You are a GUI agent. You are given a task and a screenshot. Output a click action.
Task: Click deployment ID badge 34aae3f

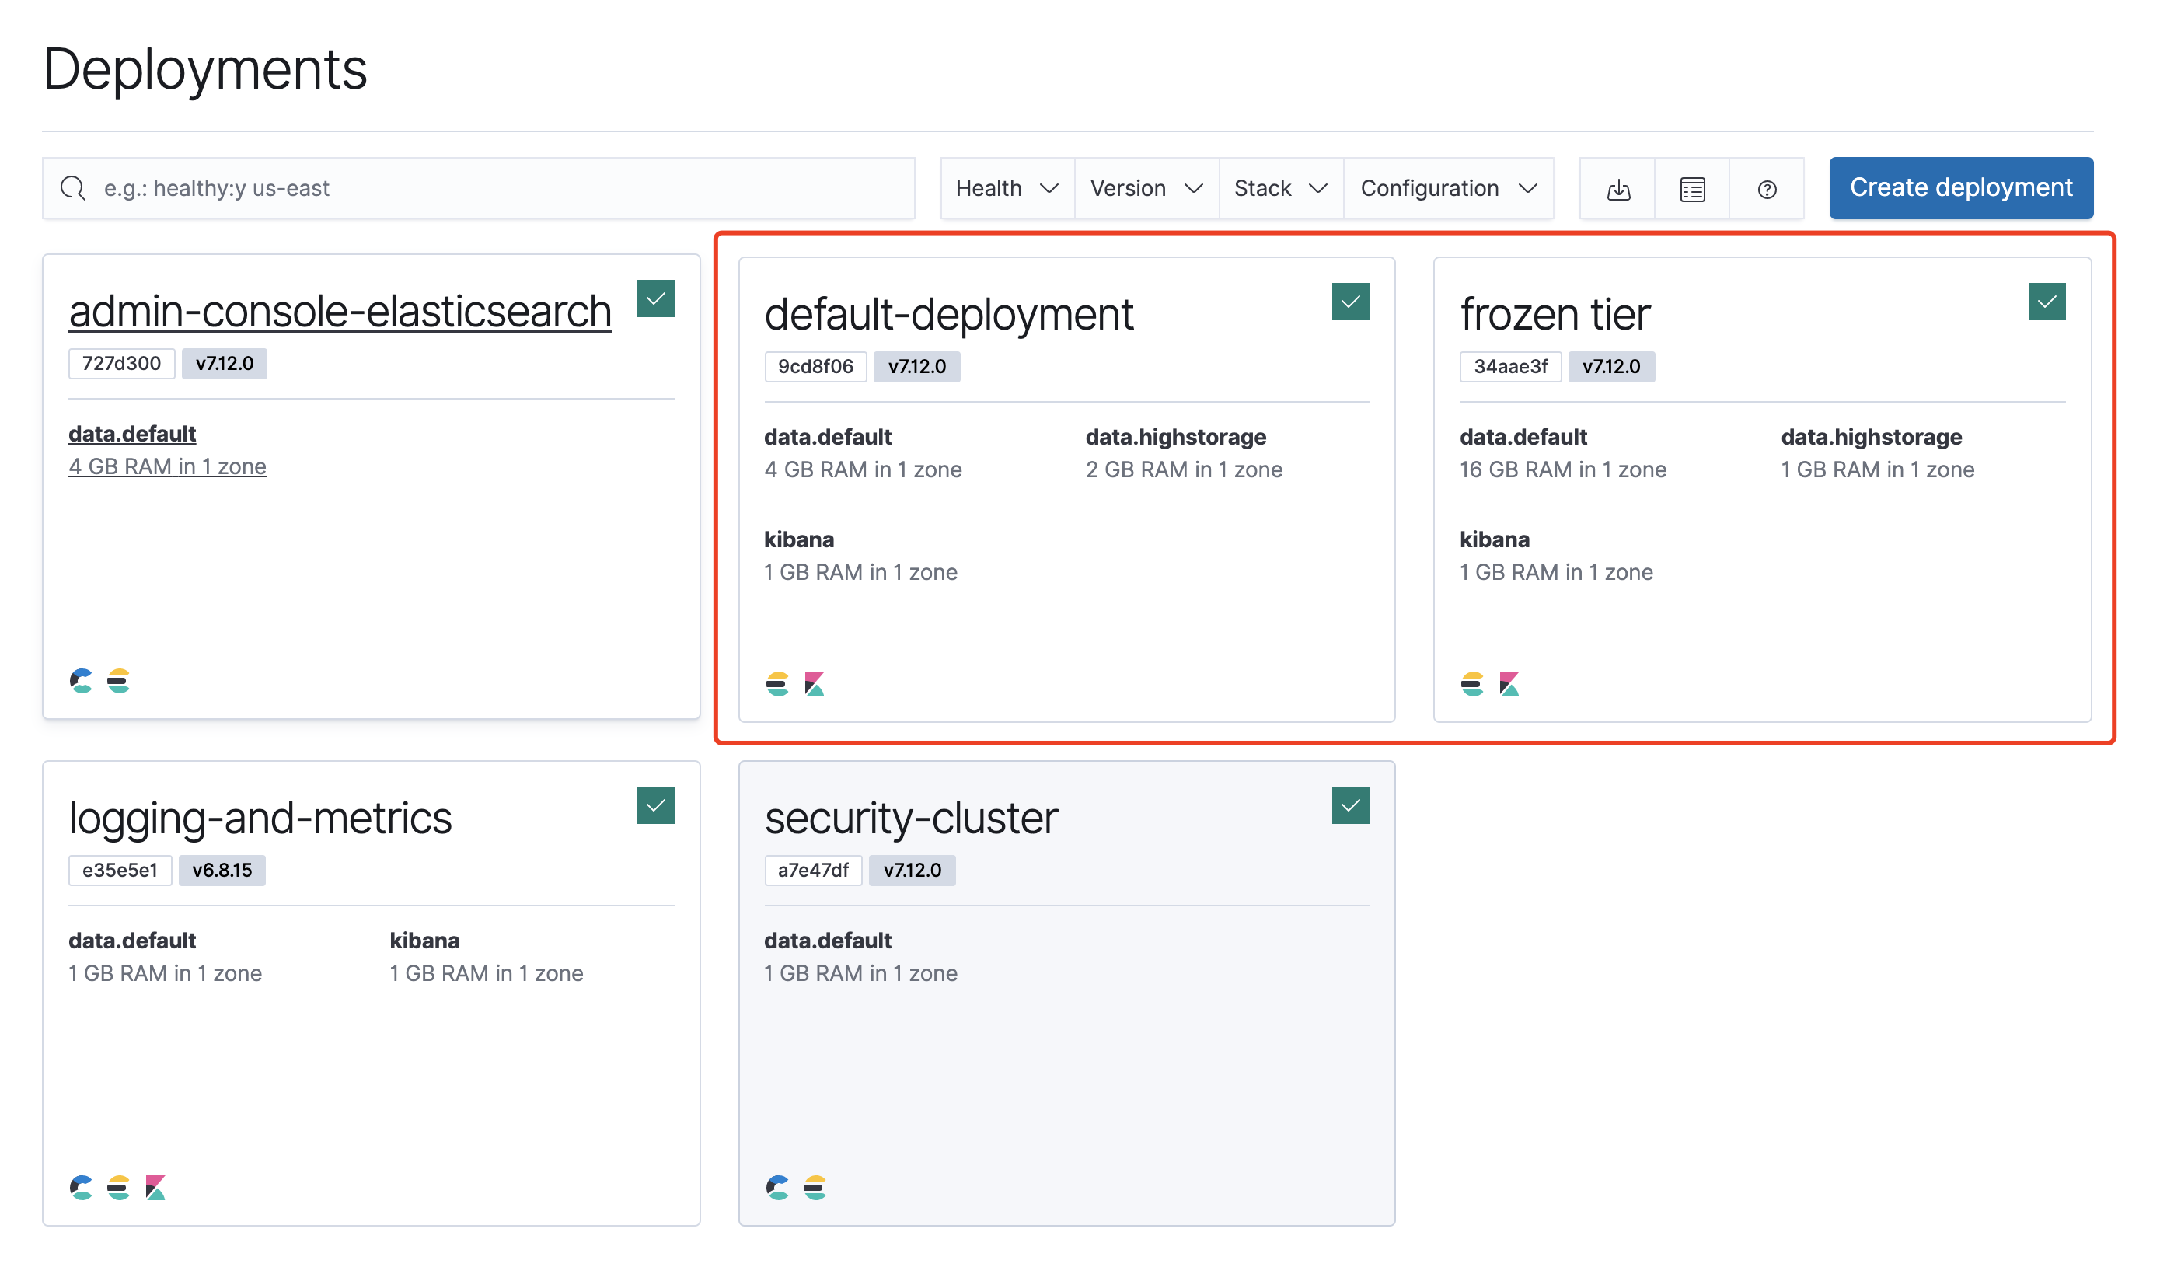1510,366
